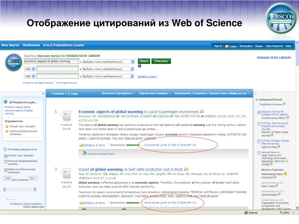Remove 'Имеется в библиотечной коллекции' limiter icon
The width and height of the screenshot is (299, 224).
[x=7, y=131]
